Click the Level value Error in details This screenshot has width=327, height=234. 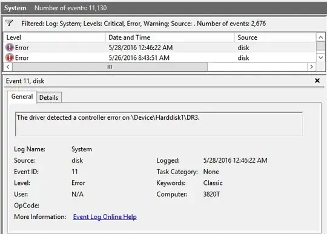(x=78, y=183)
